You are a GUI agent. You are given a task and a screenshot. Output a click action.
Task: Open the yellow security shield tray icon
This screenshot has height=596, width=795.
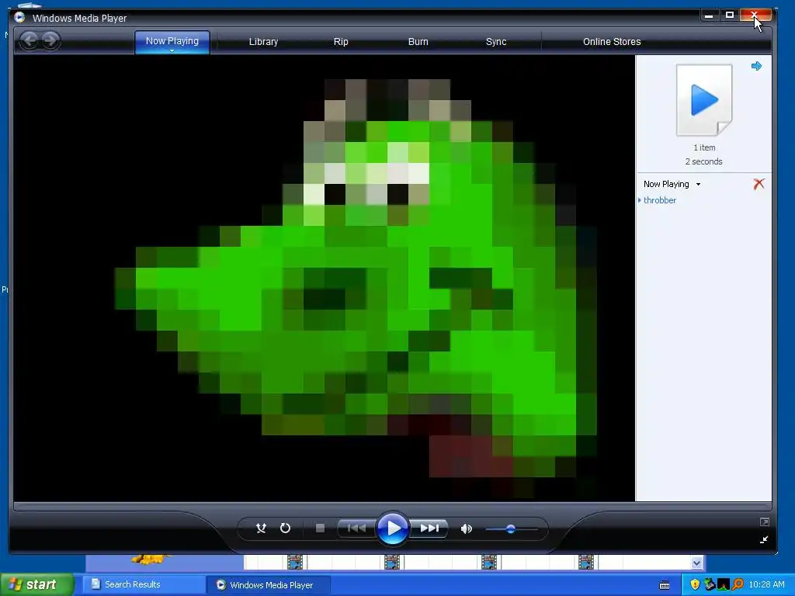tap(695, 584)
